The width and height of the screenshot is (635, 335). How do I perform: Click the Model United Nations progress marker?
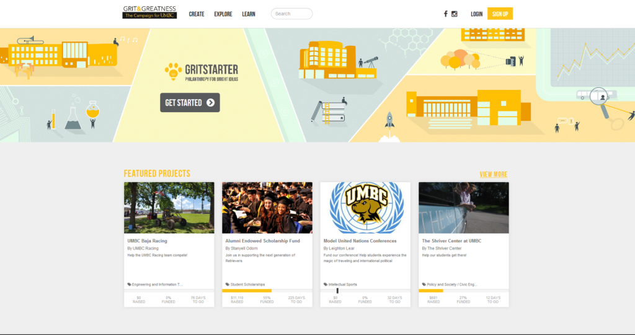pyautogui.click(x=337, y=290)
